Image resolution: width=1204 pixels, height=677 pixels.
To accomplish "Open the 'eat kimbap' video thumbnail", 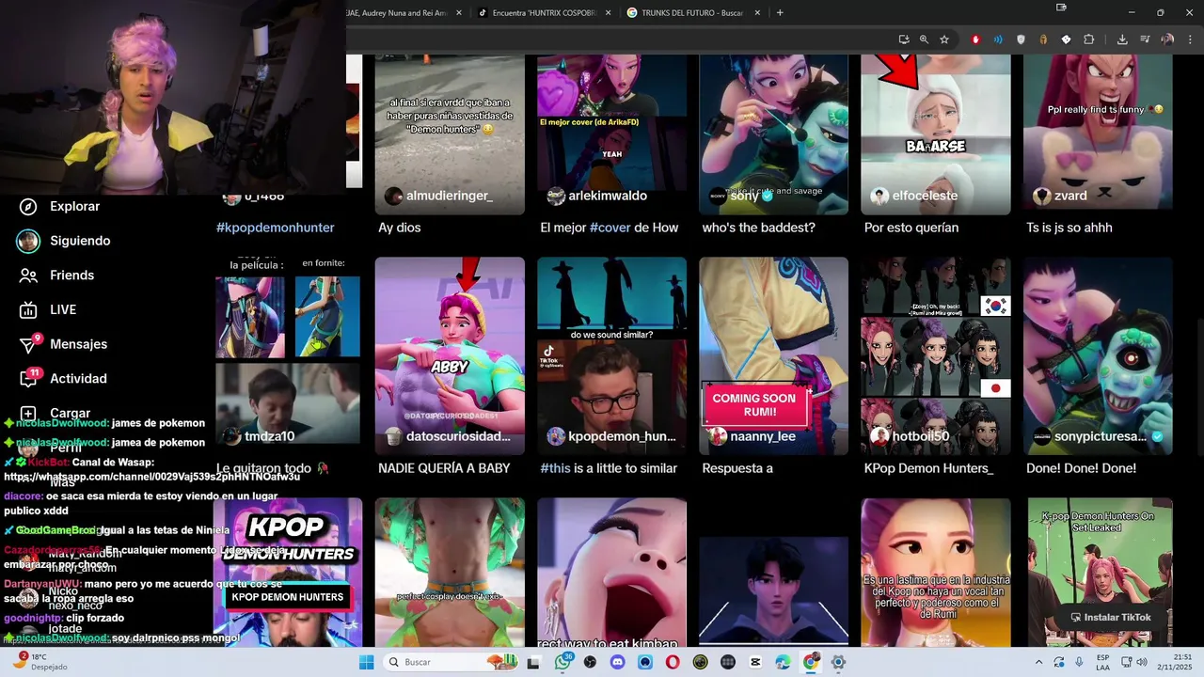I will point(611,572).
